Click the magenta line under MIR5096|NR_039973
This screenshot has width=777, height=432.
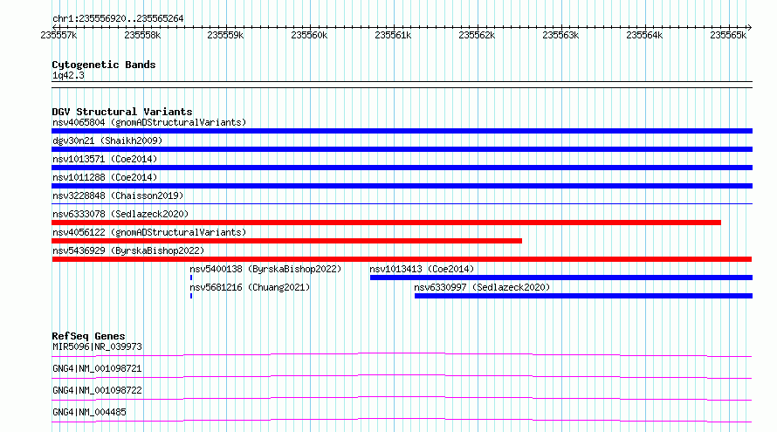(x=402, y=354)
